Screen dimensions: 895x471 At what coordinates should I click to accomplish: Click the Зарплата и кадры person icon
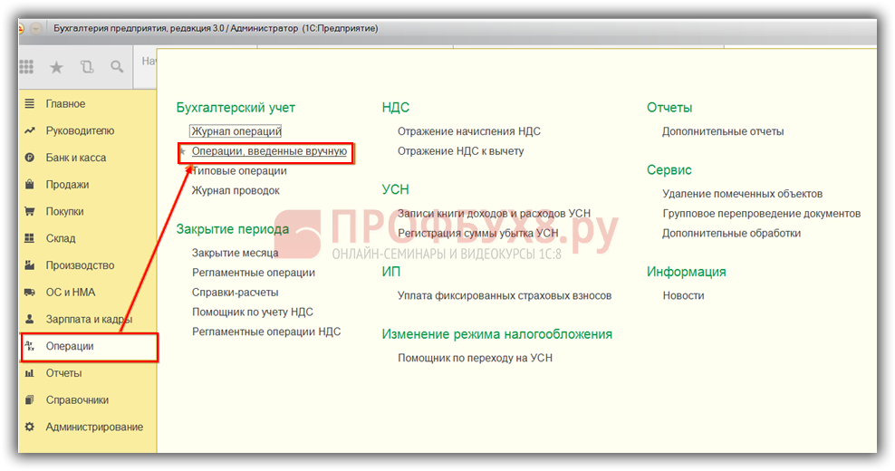(30, 319)
